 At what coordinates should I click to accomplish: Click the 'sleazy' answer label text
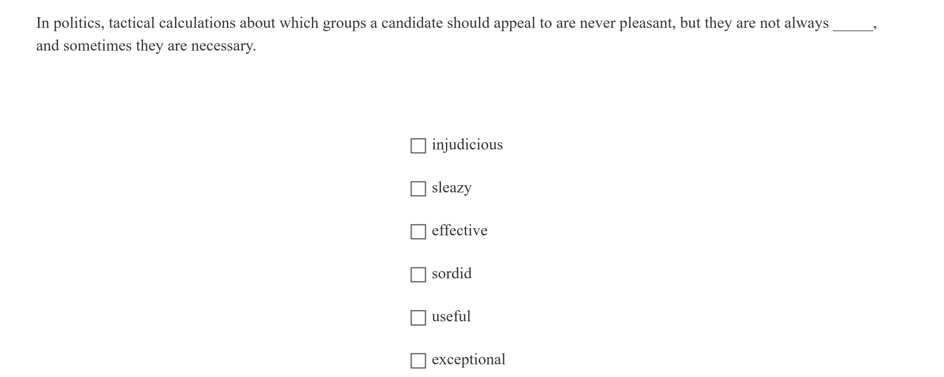(451, 188)
